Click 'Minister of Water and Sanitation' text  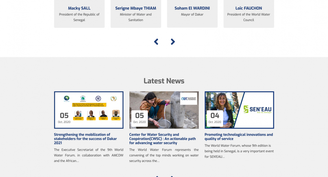point(136,17)
